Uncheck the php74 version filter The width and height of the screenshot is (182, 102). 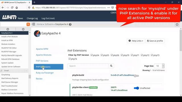[x=69, y=59]
